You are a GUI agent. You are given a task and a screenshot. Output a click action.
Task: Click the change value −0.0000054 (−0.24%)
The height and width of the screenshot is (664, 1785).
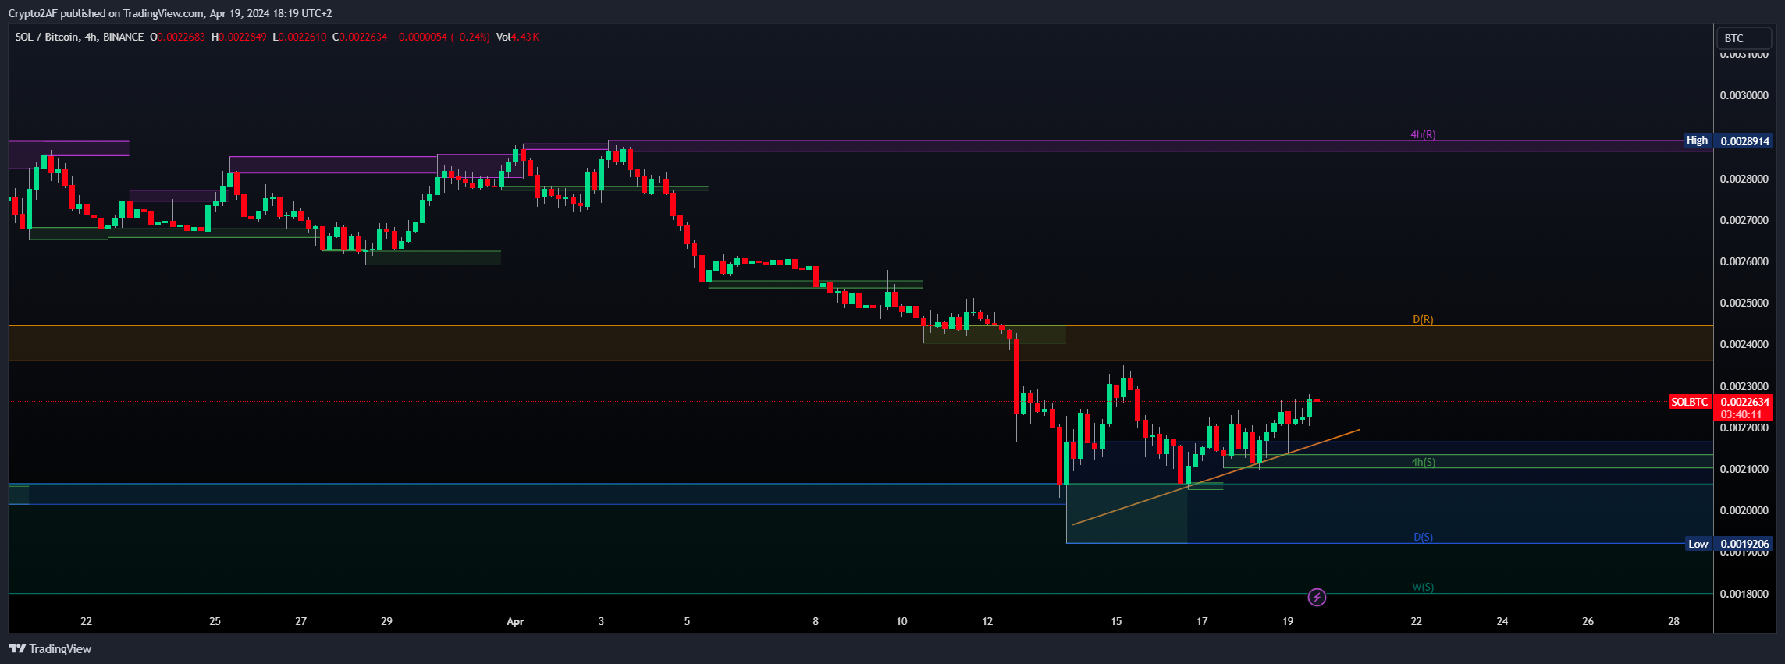[x=442, y=37]
